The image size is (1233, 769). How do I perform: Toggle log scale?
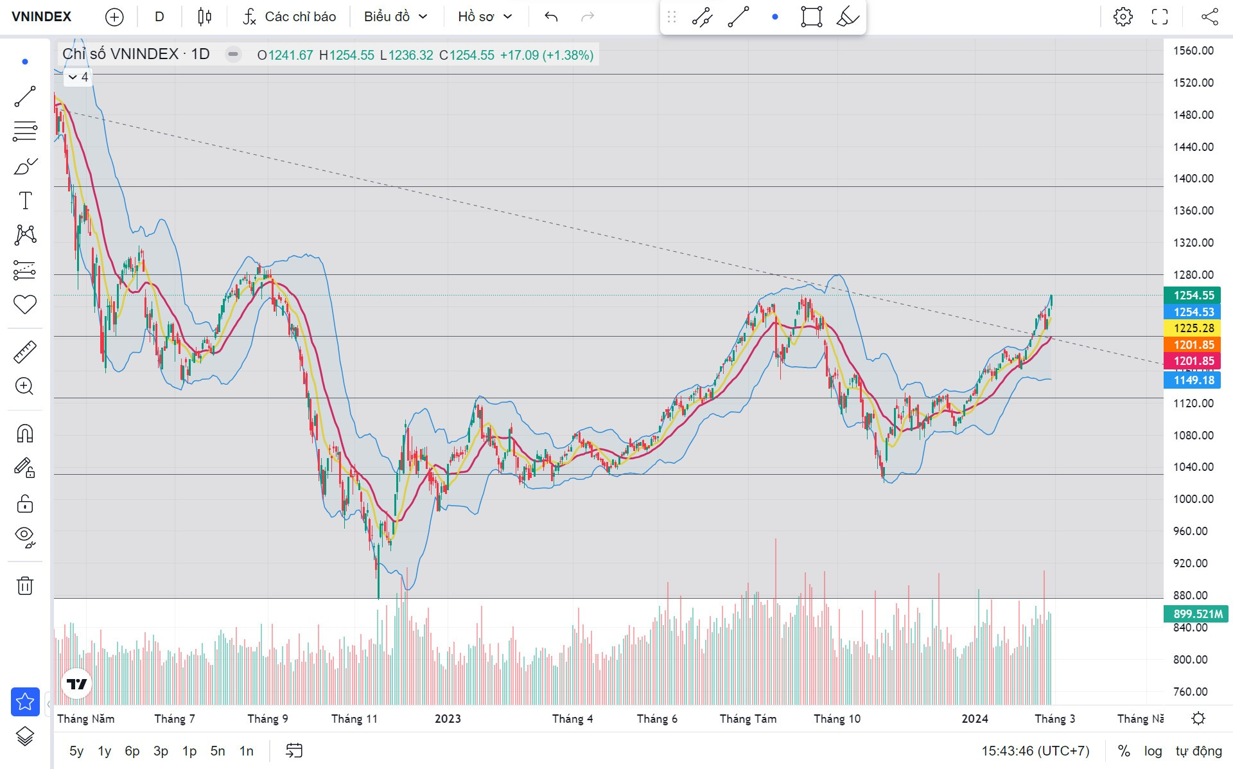[x=1153, y=751]
